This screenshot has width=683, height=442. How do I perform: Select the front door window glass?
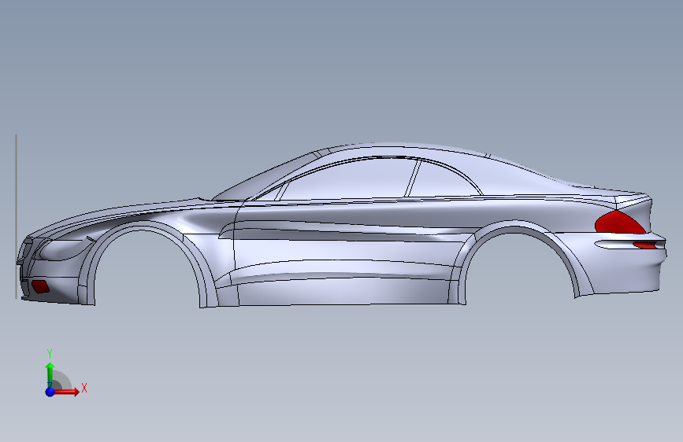click(x=348, y=179)
